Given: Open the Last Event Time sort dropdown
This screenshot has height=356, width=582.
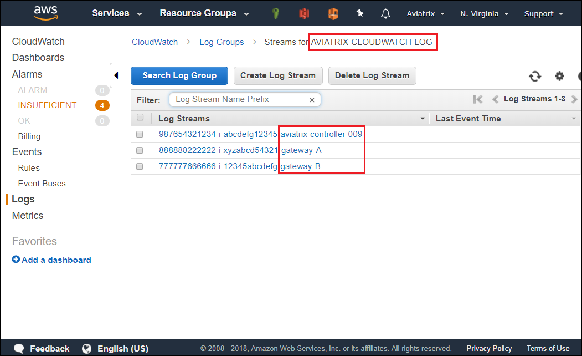Looking at the screenshot, I should 574,118.
